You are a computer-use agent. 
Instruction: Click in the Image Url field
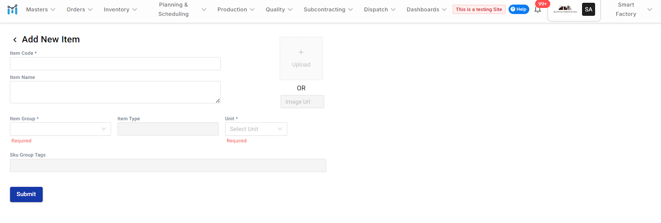tap(302, 102)
